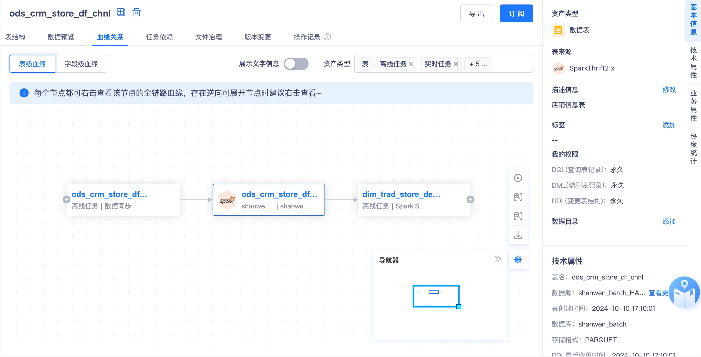Expand upstream plus on left ods_crm_store node
This screenshot has width=701, height=357.
66,199
